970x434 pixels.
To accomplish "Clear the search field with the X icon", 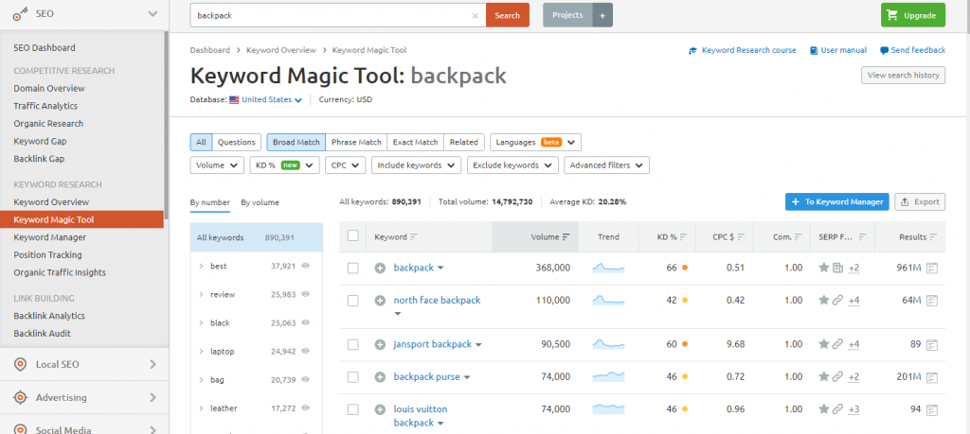I will (x=476, y=15).
